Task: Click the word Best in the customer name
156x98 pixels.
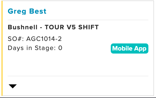Action: [x=38, y=11]
